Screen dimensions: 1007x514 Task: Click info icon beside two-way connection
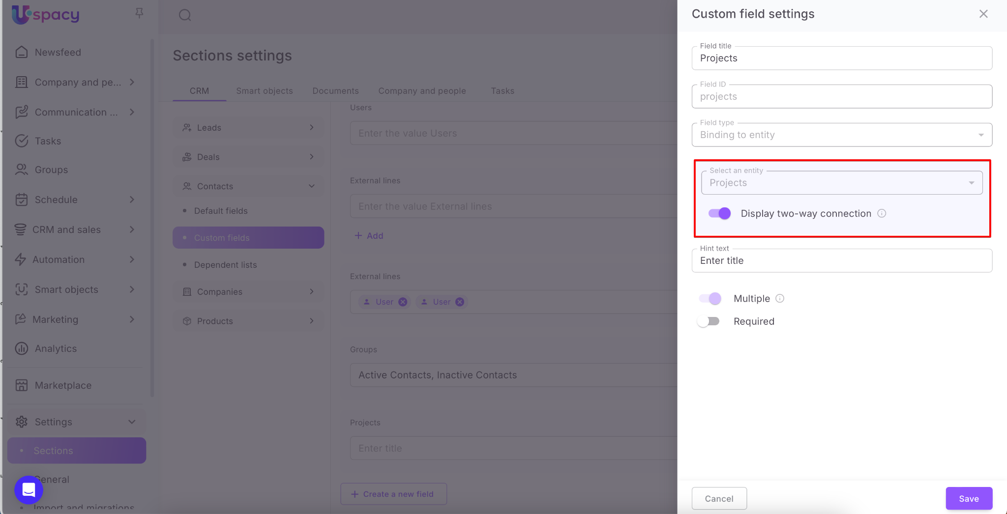(882, 213)
